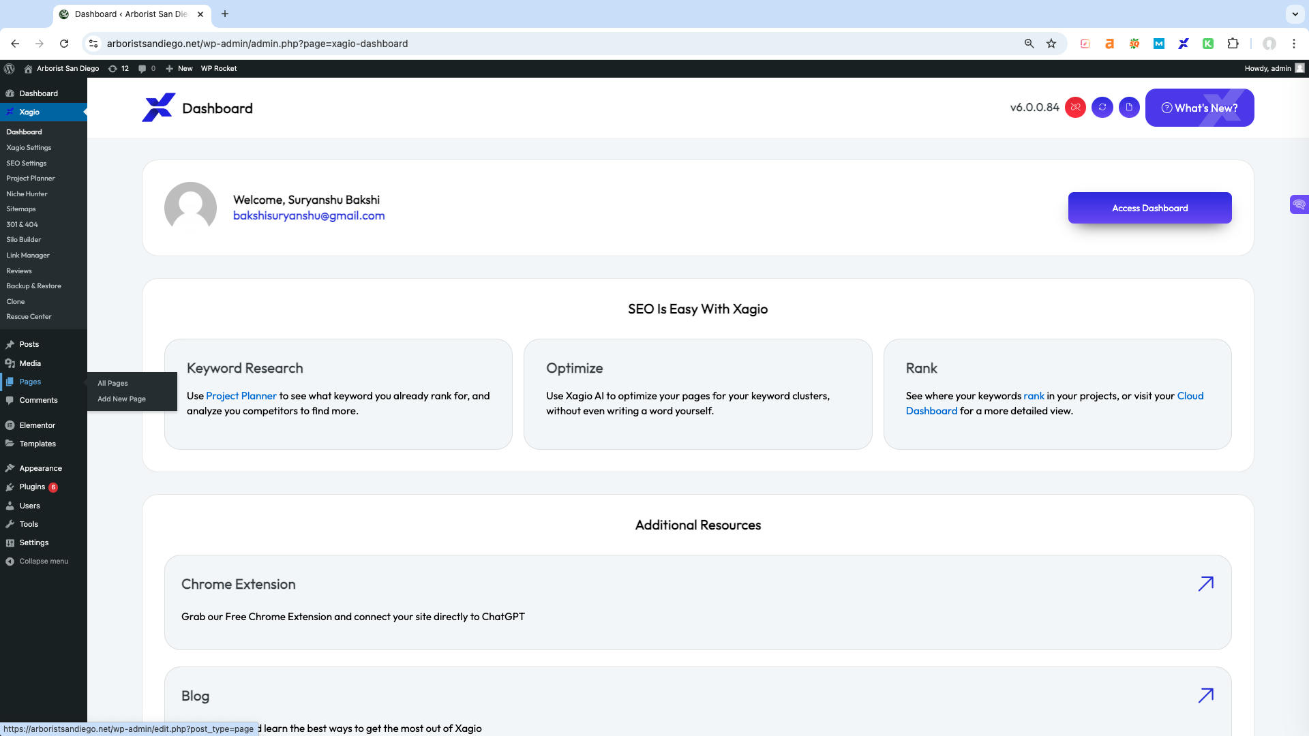Open the browser zoom magnifier icon

pyautogui.click(x=1029, y=44)
